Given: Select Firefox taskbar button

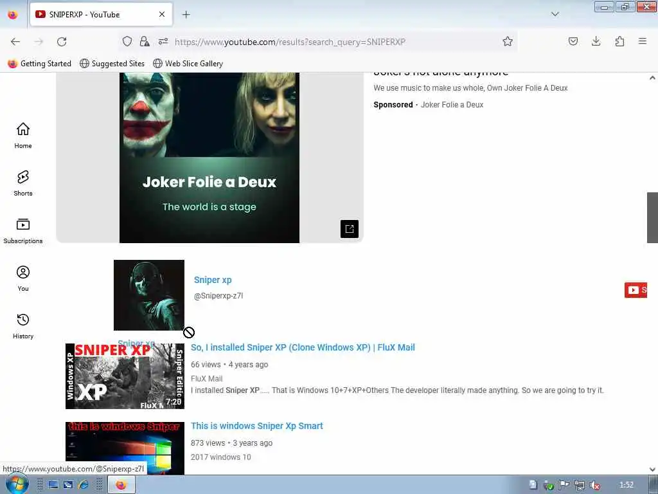Looking at the screenshot, I should (121, 485).
